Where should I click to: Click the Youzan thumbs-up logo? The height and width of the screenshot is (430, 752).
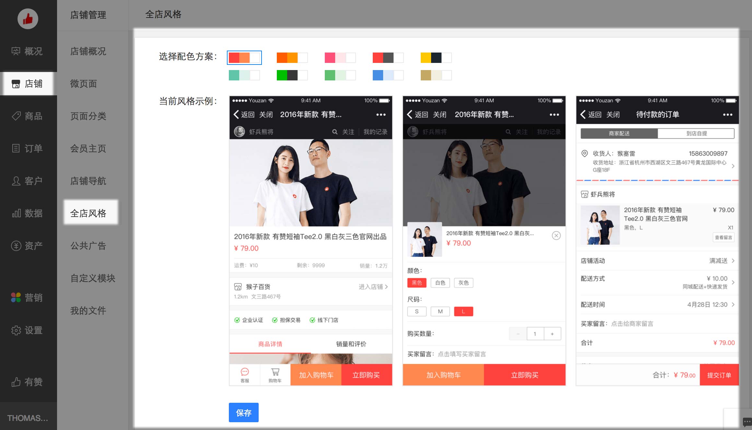coord(28,19)
